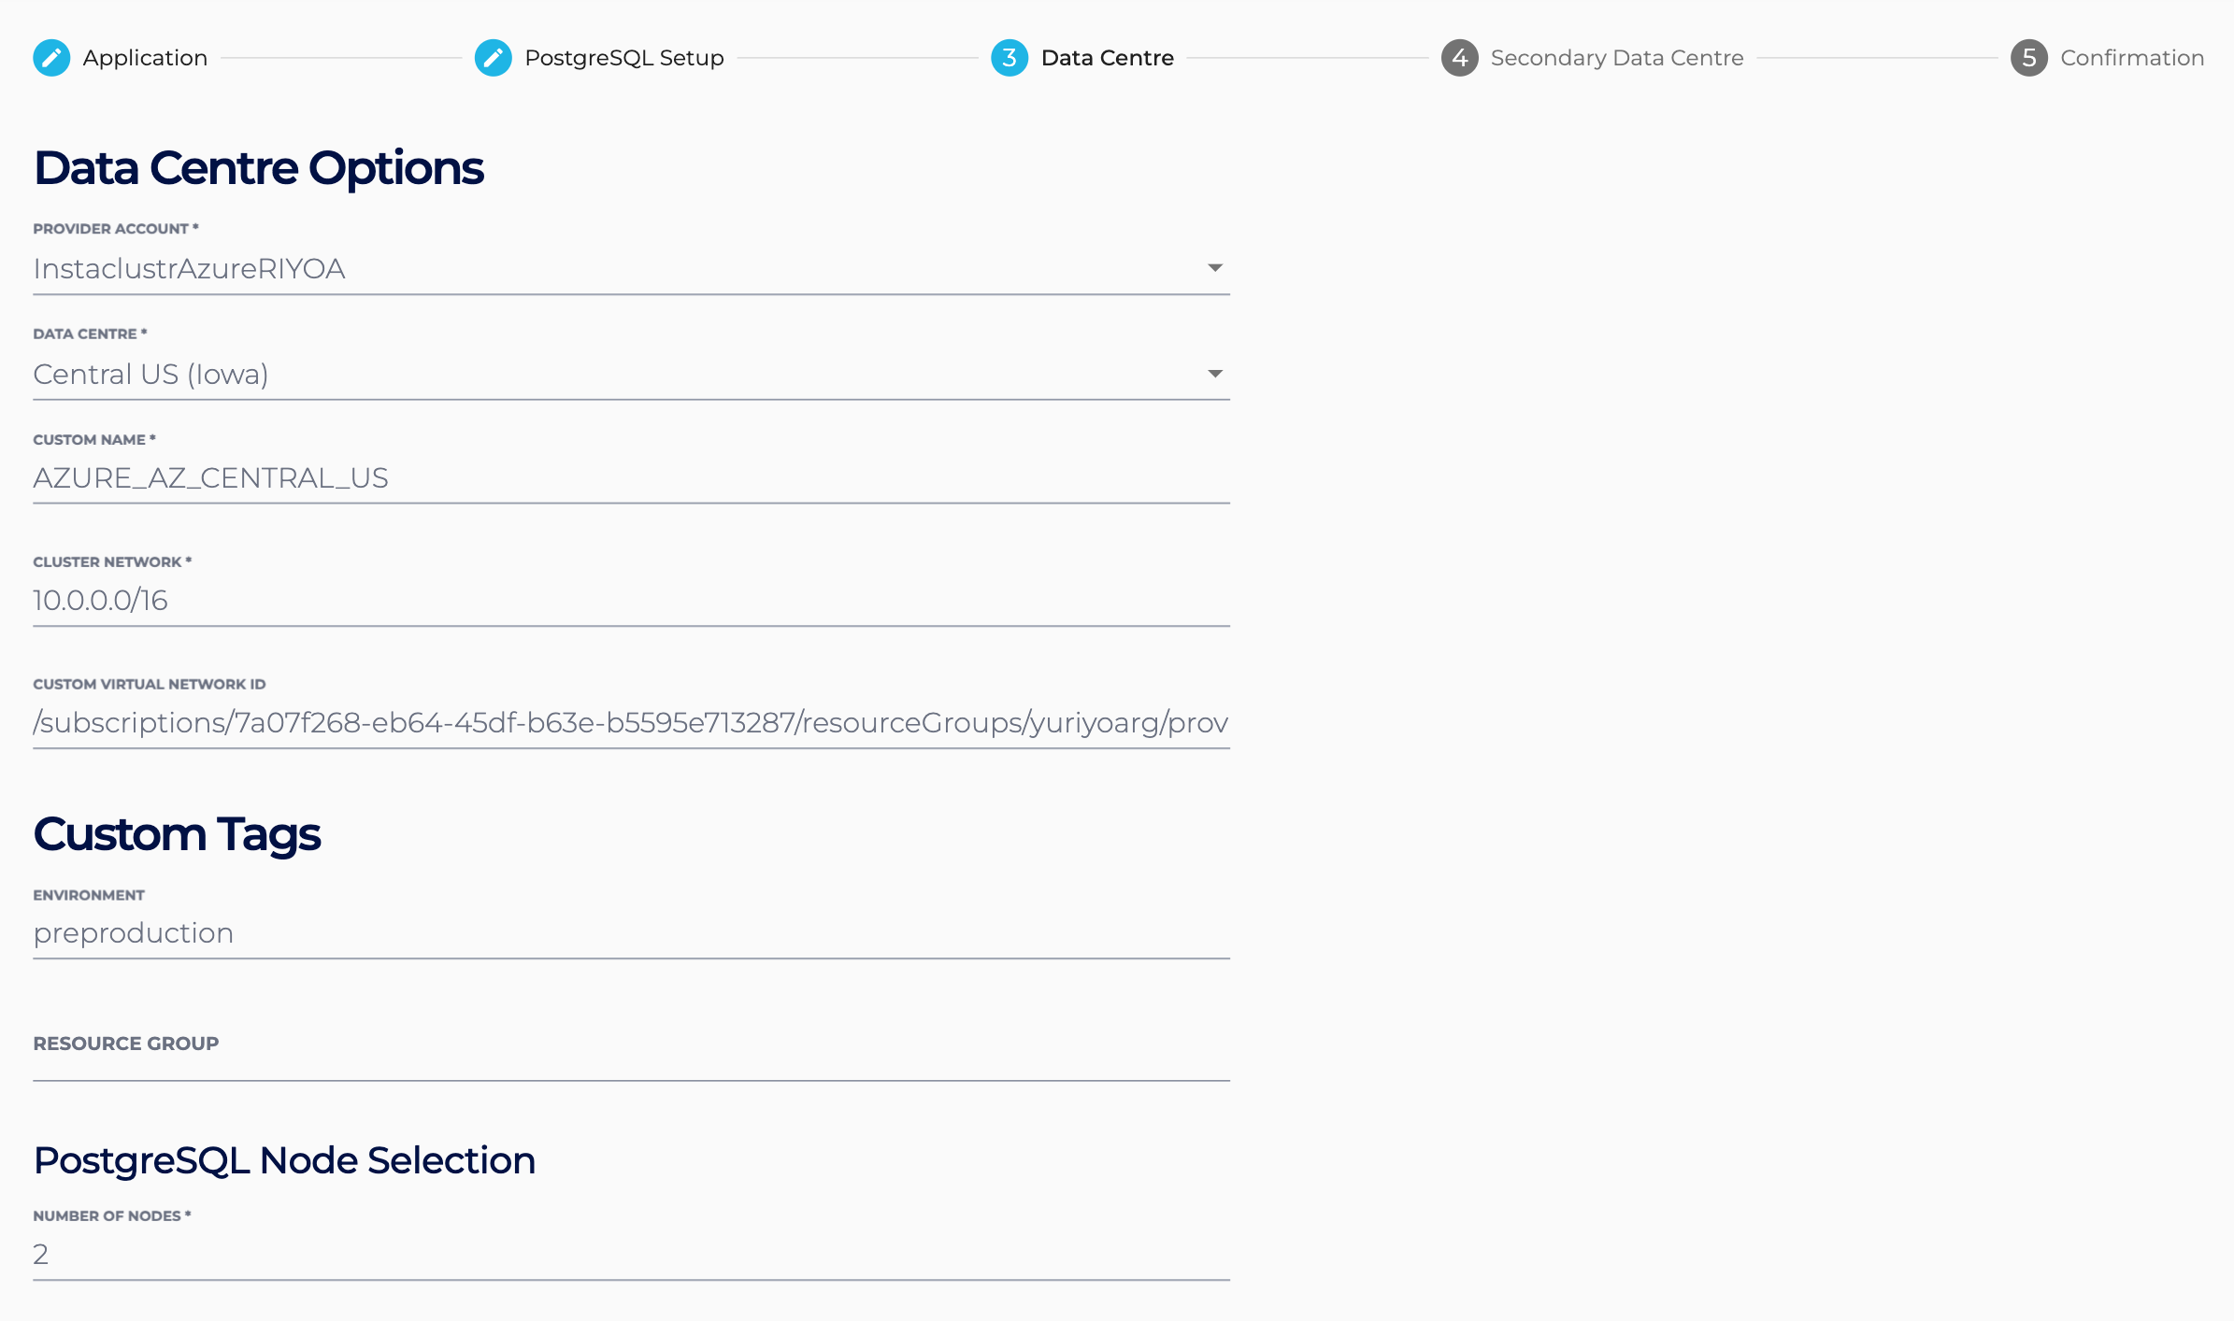Go back to PostgreSQL Setup step
The image size is (2234, 1321).
click(623, 58)
